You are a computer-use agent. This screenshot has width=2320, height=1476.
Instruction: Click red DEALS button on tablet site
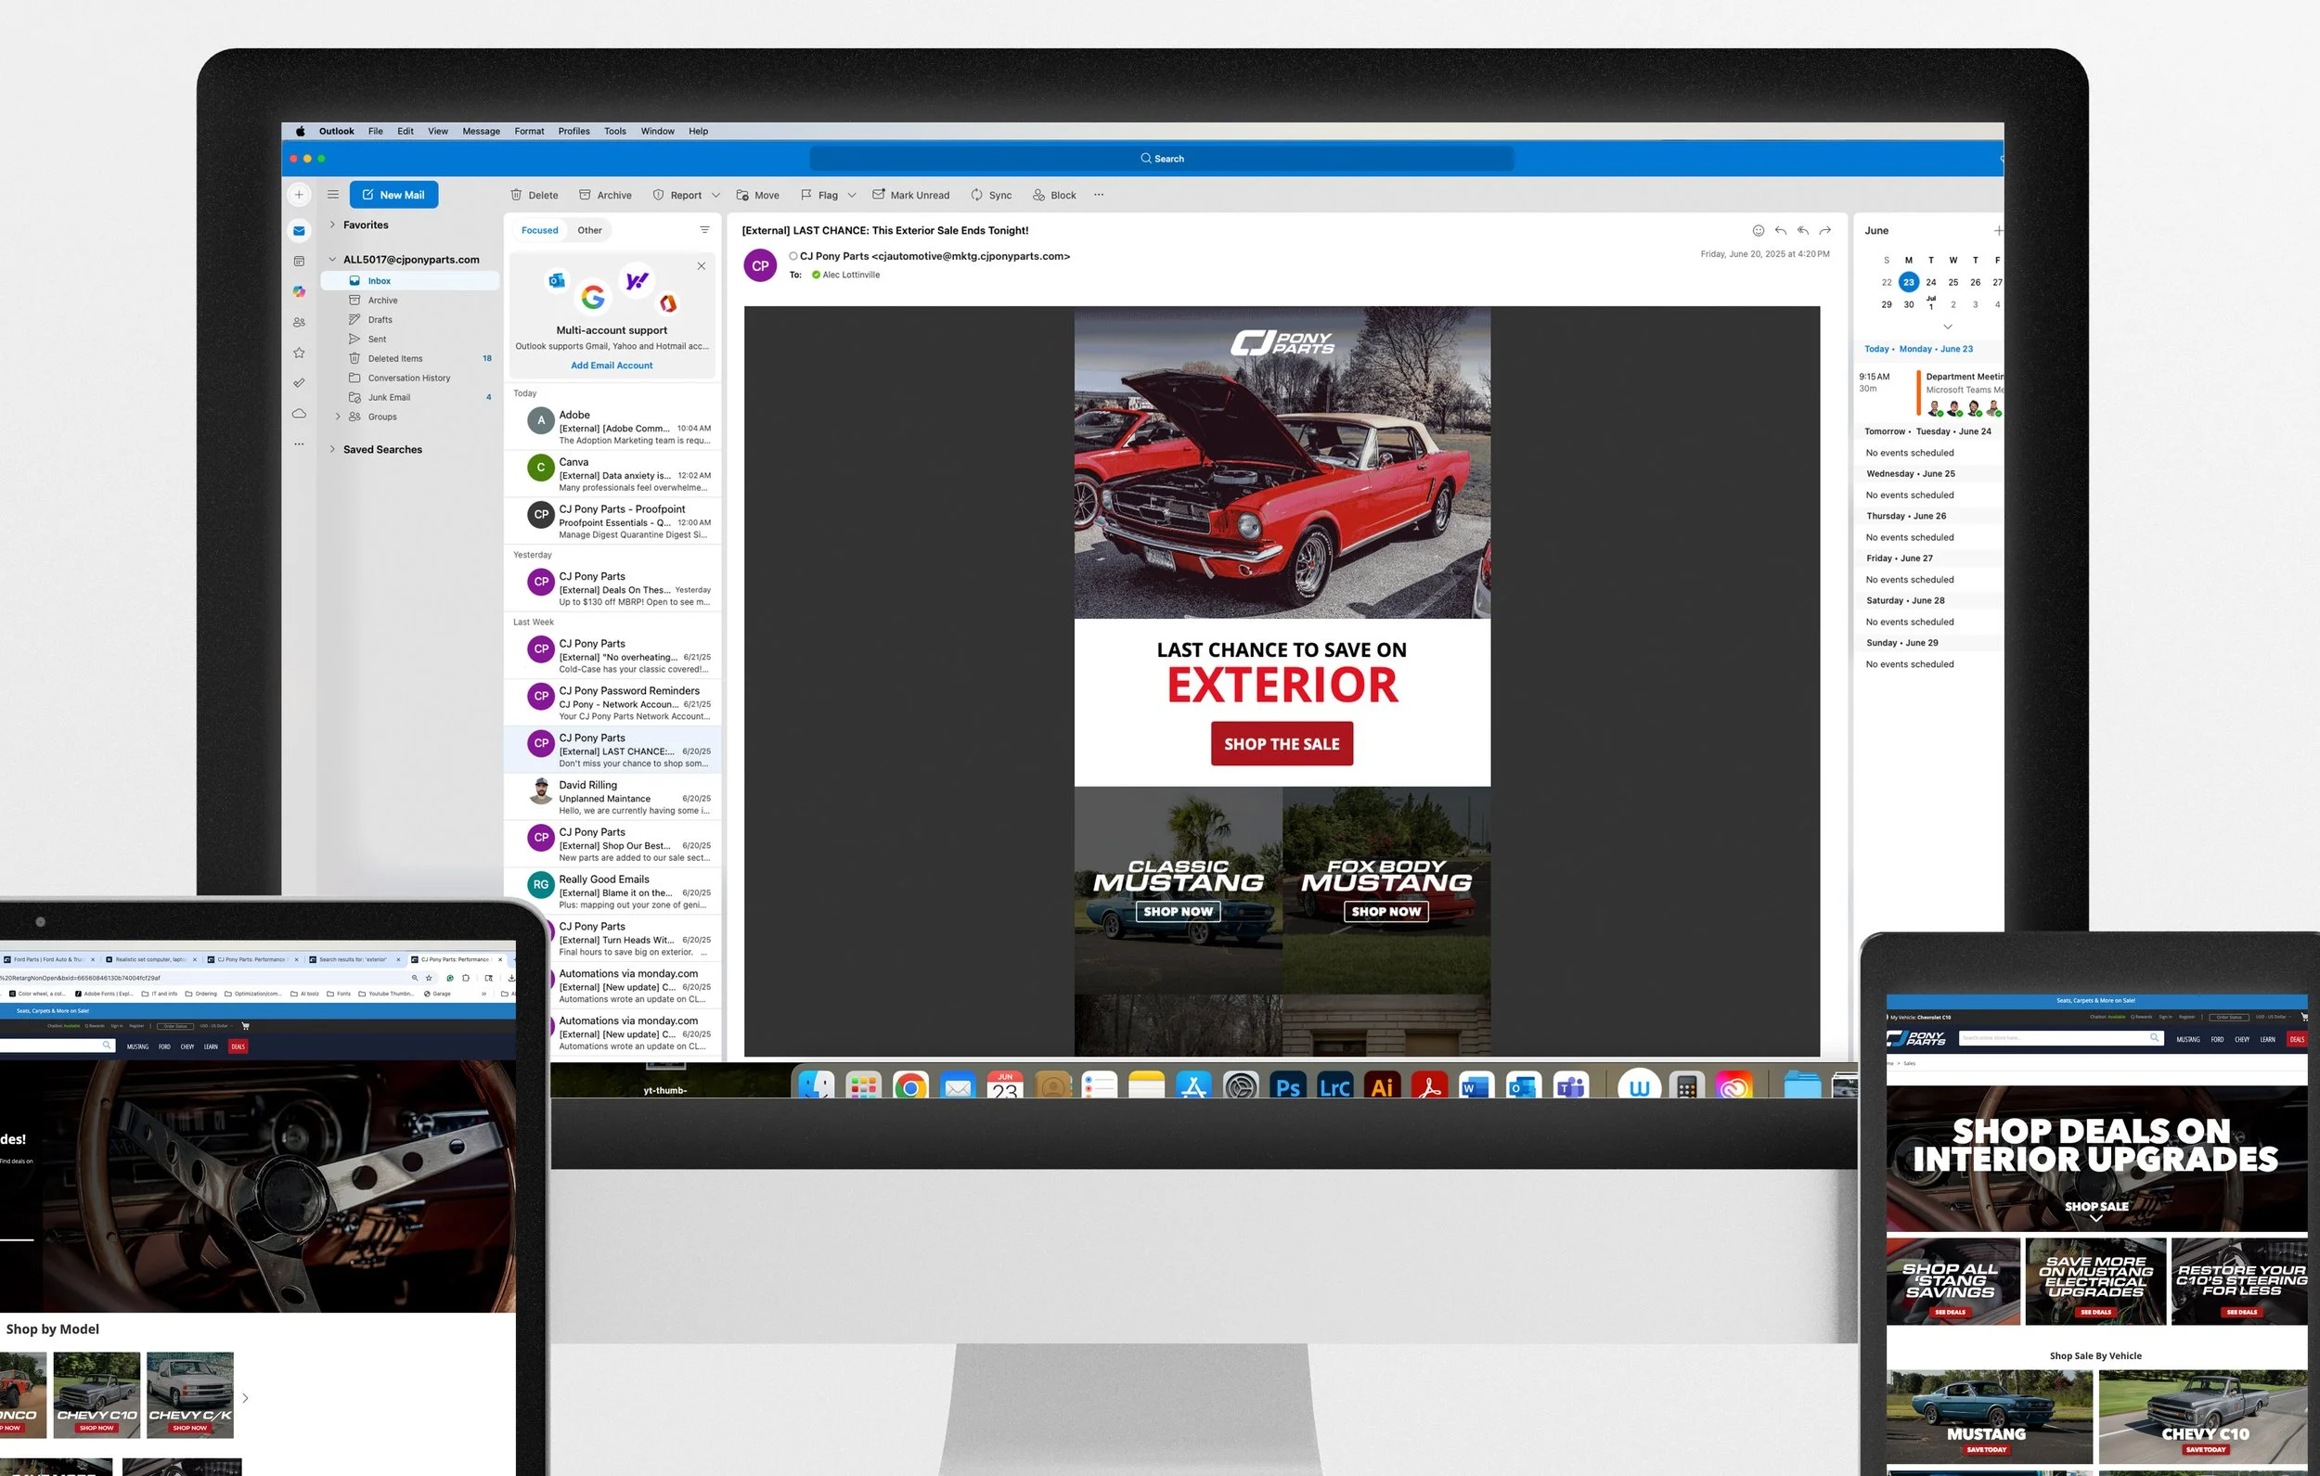point(2297,1040)
